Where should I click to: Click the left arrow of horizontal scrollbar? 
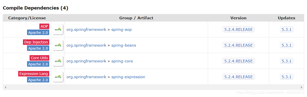(x=5, y=87)
